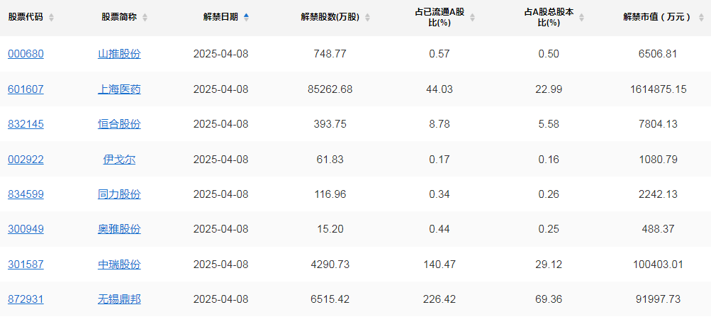This screenshot has height=317, width=711.
Task: Click the 解禁股数(万股) column header
Action: tap(330, 17)
